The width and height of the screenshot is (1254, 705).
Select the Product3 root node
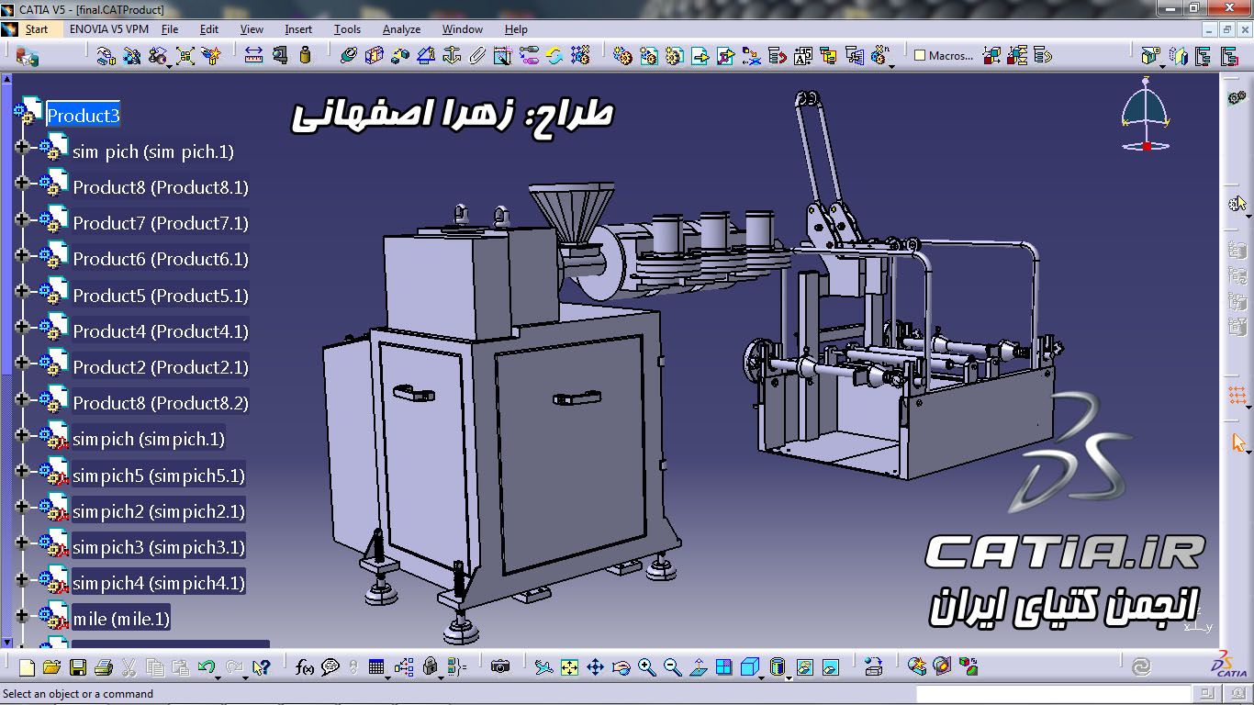coord(84,116)
